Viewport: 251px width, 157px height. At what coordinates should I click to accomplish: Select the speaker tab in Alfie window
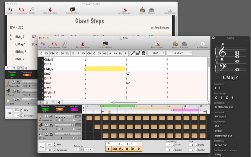[x=59, y=102]
